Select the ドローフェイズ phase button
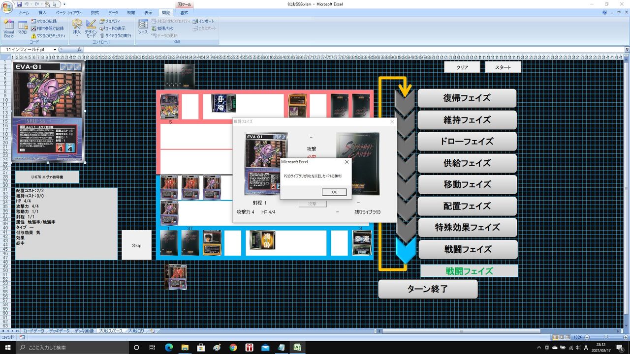 [467, 142]
